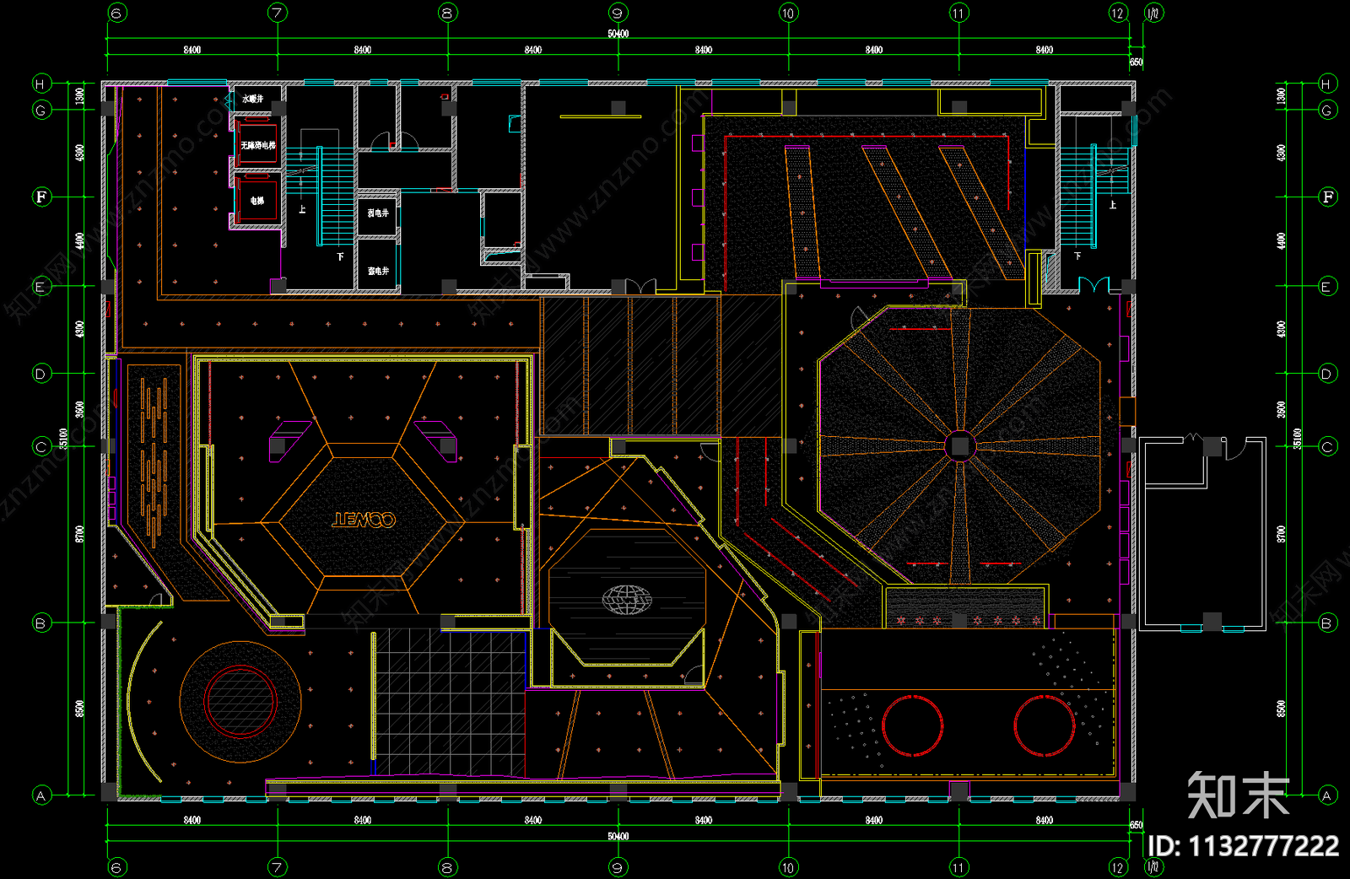This screenshot has width=1350, height=879.
Task: Click grid axis bubble 6 above the plan
Action: (x=116, y=13)
